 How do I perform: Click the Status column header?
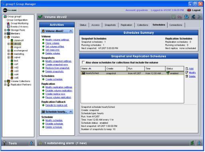pyautogui.click(x=175, y=68)
